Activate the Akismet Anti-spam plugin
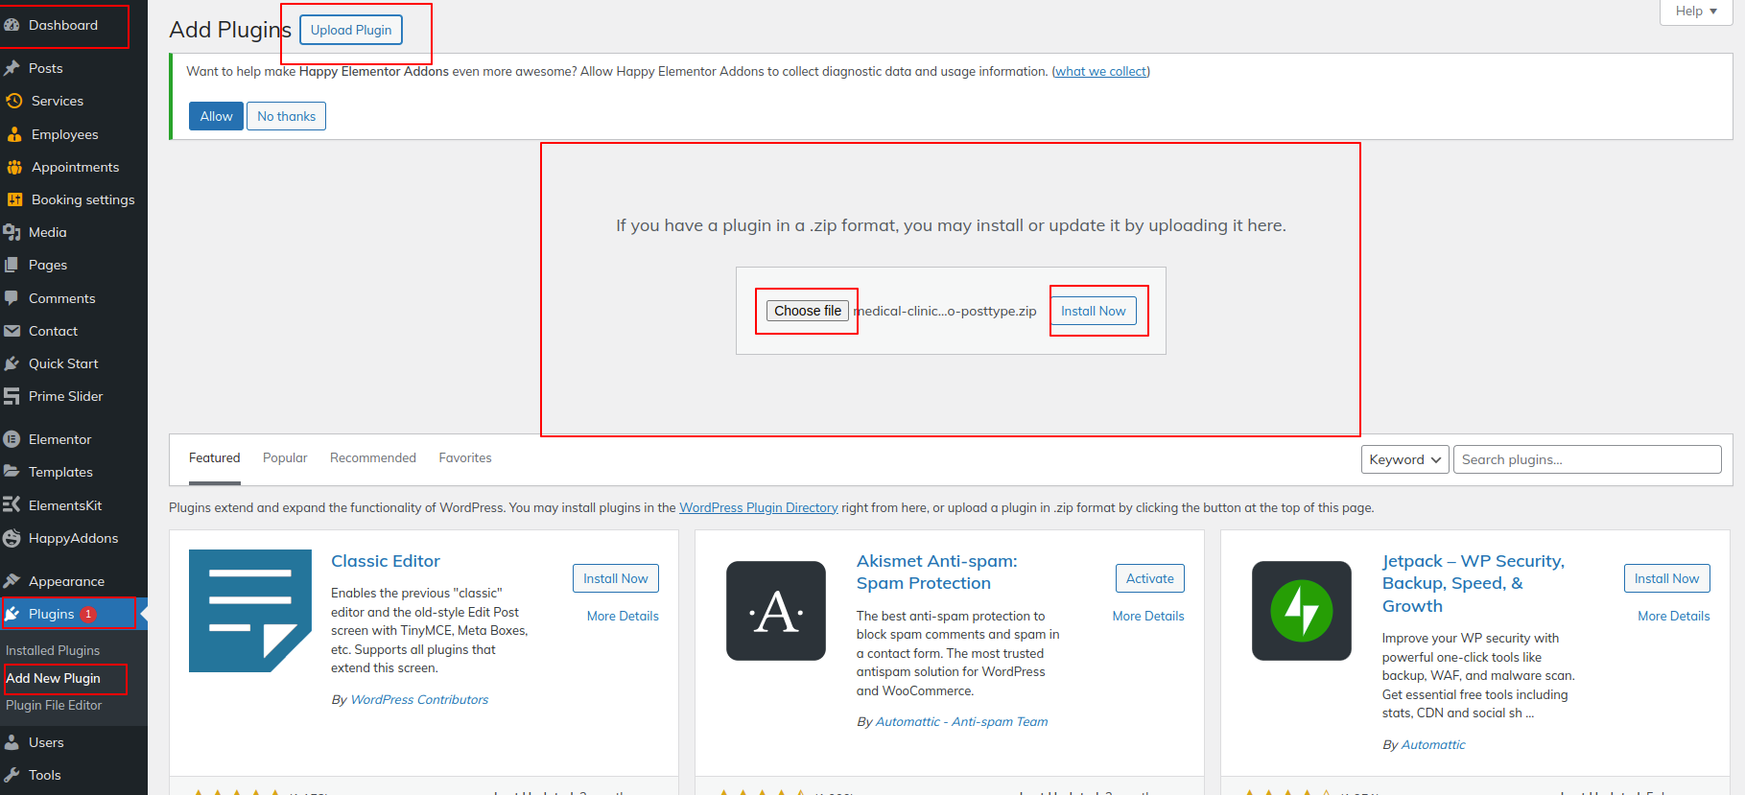 [1149, 578]
